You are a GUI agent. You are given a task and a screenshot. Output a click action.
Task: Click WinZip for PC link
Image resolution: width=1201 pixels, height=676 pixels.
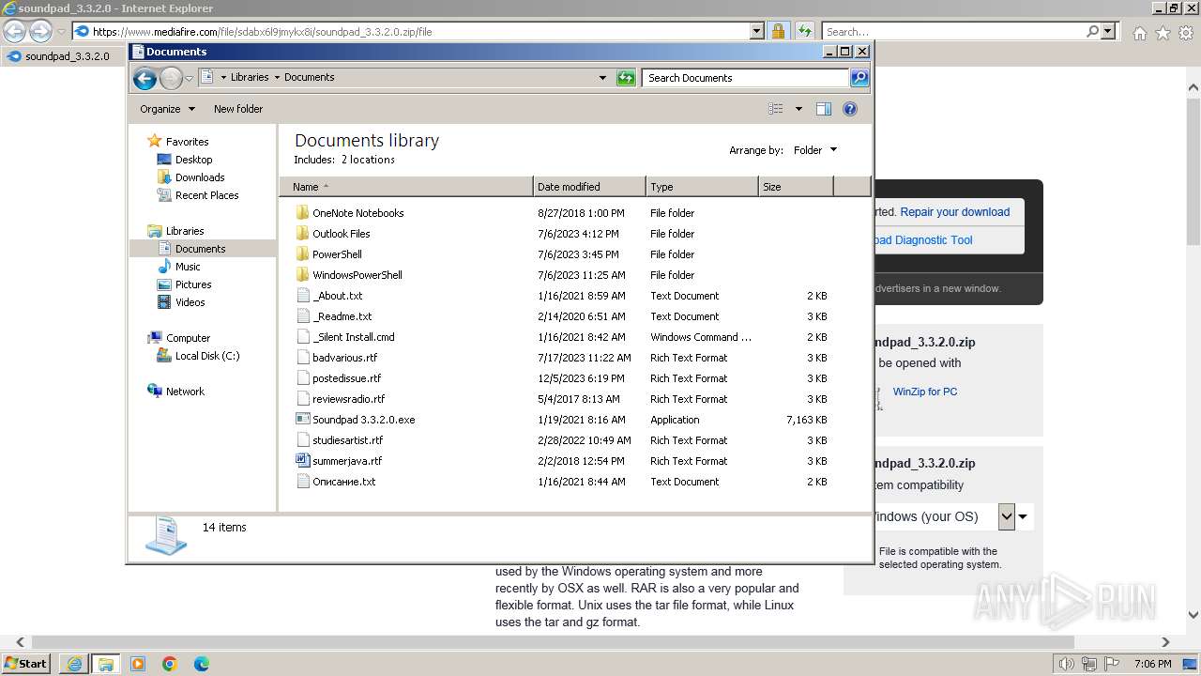[925, 392]
